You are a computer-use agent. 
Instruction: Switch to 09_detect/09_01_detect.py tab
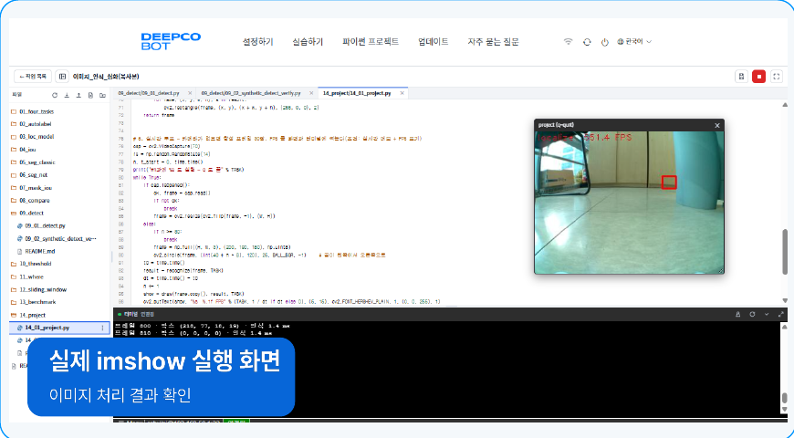coord(149,93)
